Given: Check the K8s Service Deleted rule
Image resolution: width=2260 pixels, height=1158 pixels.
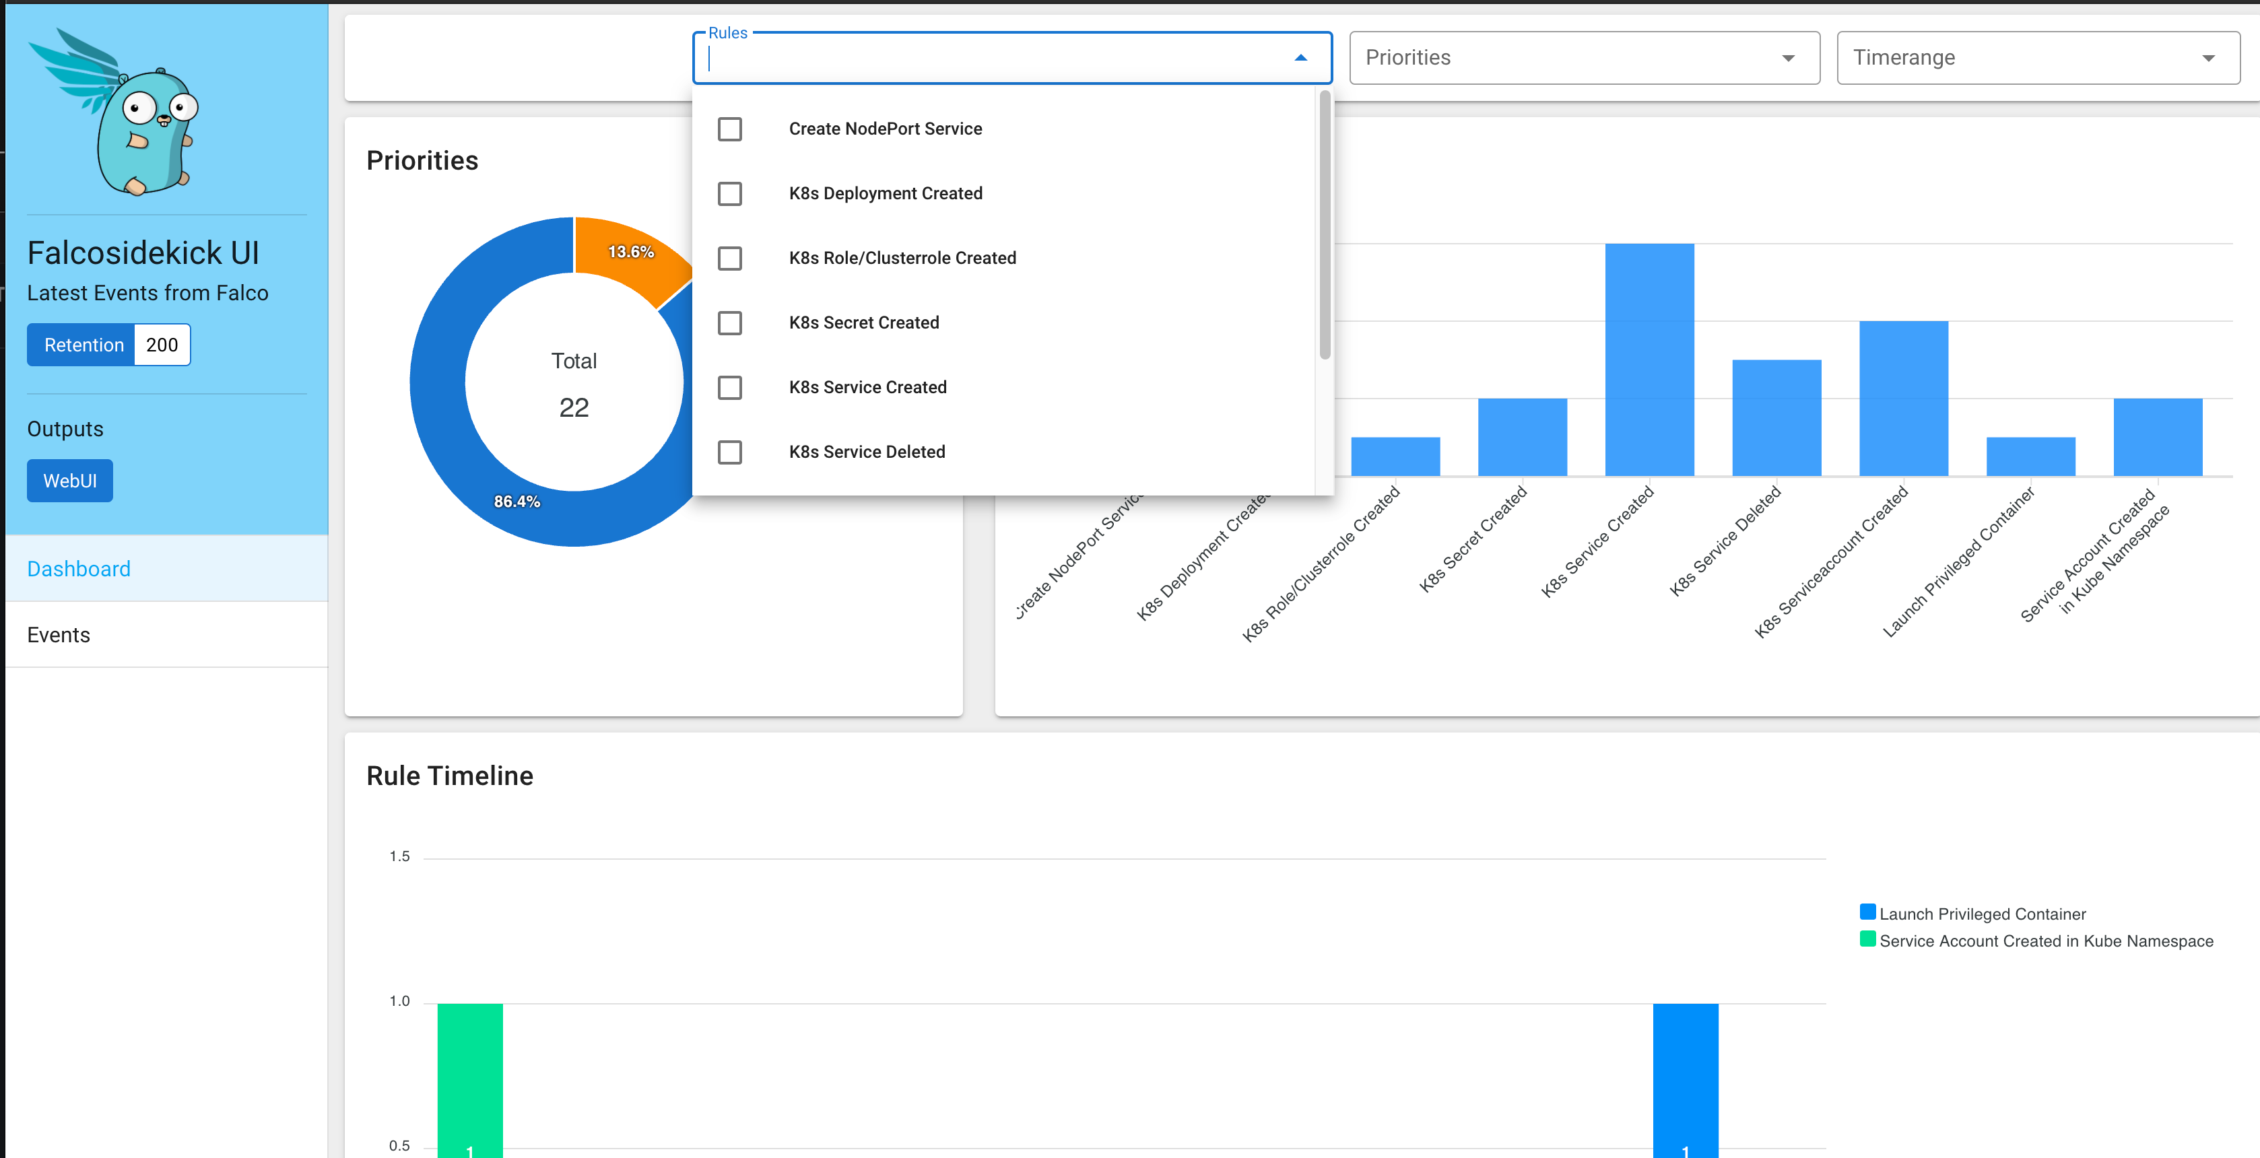Looking at the screenshot, I should click(730, 452).
